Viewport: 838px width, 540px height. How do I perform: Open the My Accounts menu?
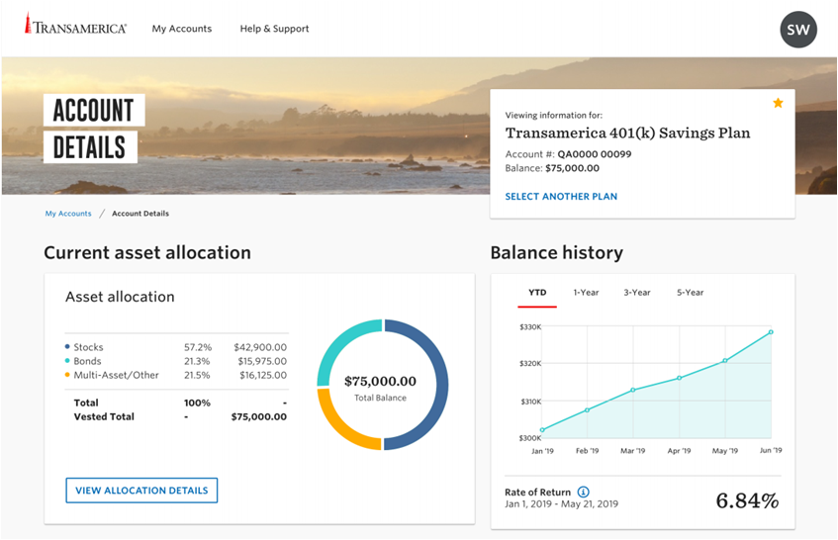pyautogui.click(x=181, y=29)
